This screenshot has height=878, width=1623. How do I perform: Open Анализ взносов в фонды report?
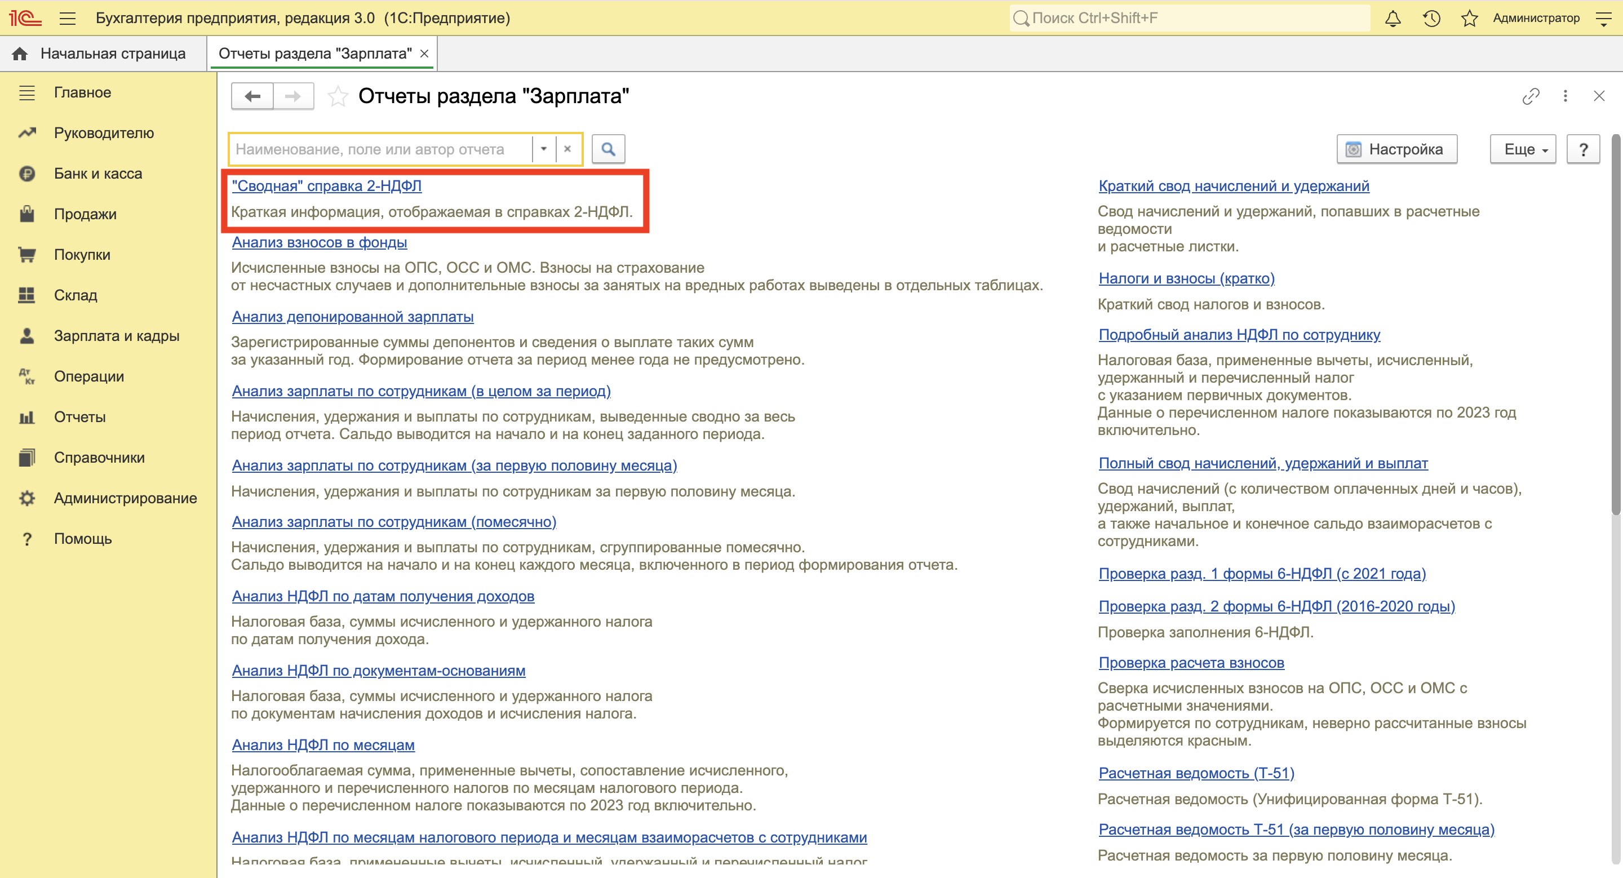coord(320,242)
